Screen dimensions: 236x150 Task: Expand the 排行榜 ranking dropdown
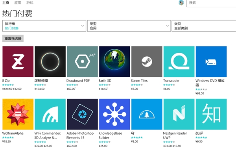(x=44, y=26)
